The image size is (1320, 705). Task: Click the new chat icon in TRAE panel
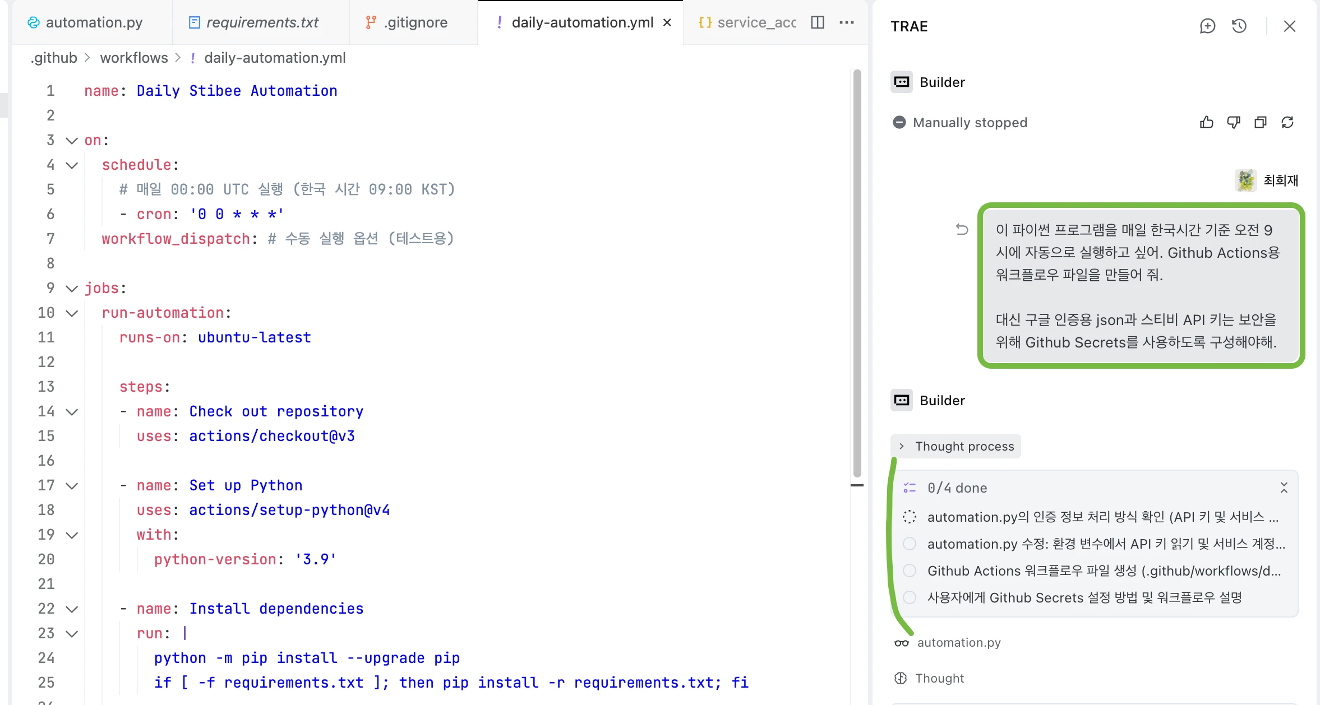(x=1207, y=26)
